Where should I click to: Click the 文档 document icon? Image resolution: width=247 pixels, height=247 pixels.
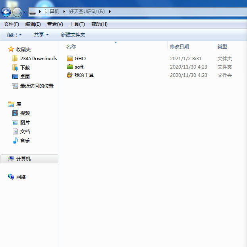click(15, 131)
